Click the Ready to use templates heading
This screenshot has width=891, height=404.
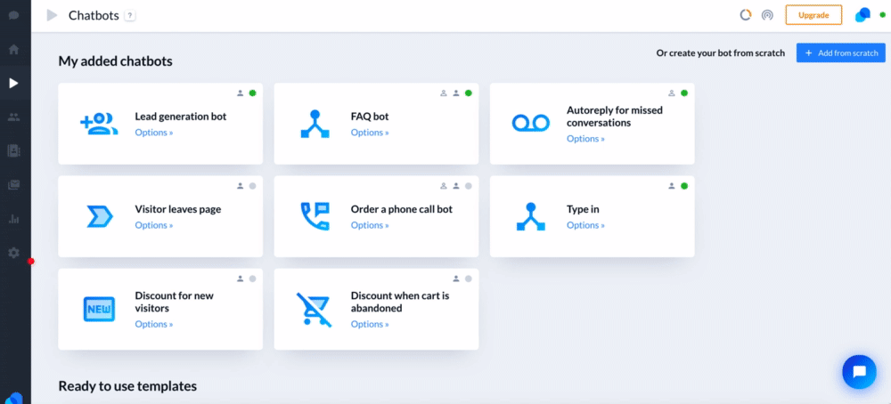127,386
